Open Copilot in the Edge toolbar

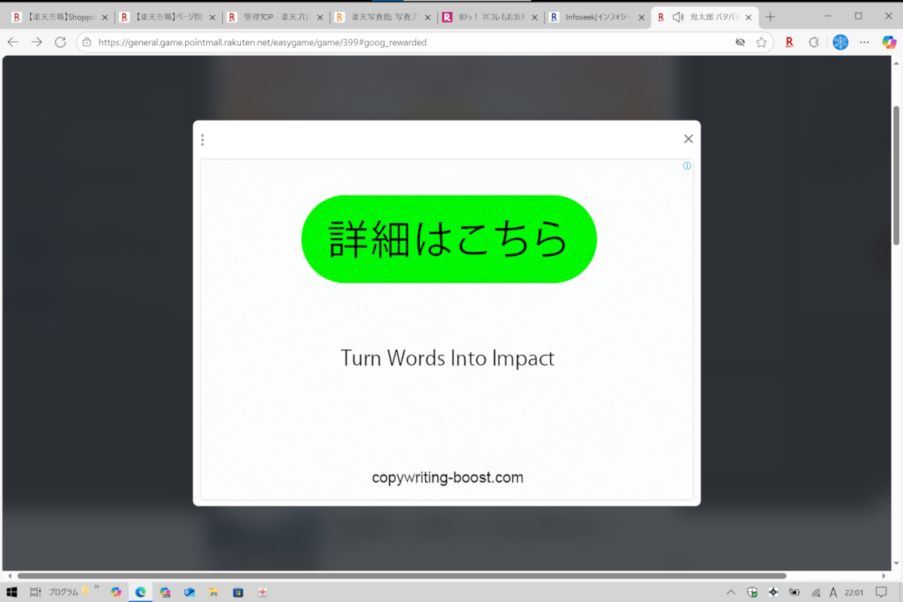(889, 42)
